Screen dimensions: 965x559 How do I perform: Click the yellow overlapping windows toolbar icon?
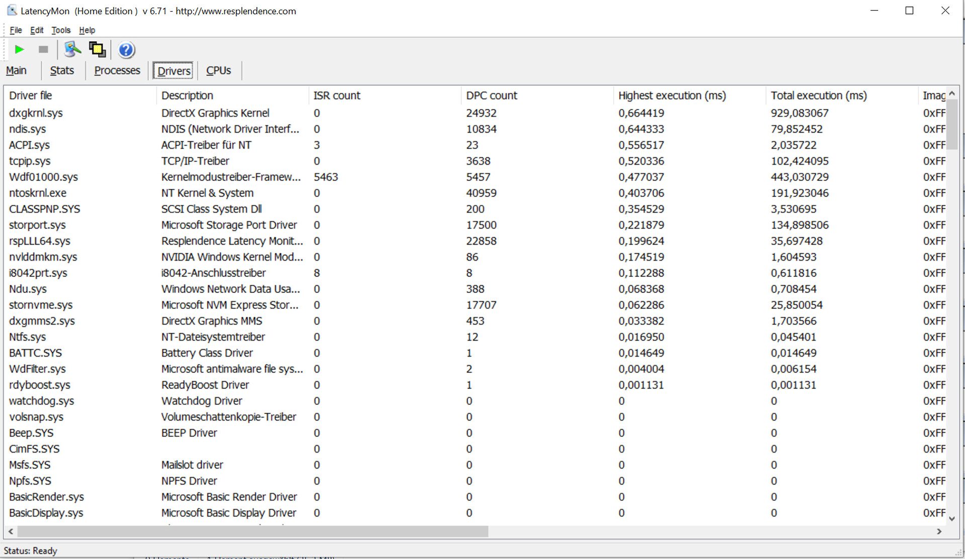coord(97,49)
